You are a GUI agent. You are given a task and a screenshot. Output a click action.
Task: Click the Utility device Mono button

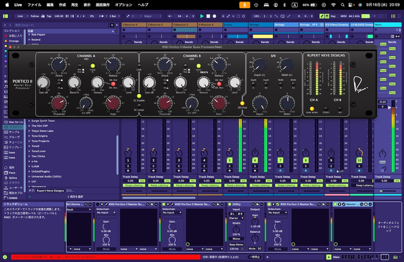point(236,239)
